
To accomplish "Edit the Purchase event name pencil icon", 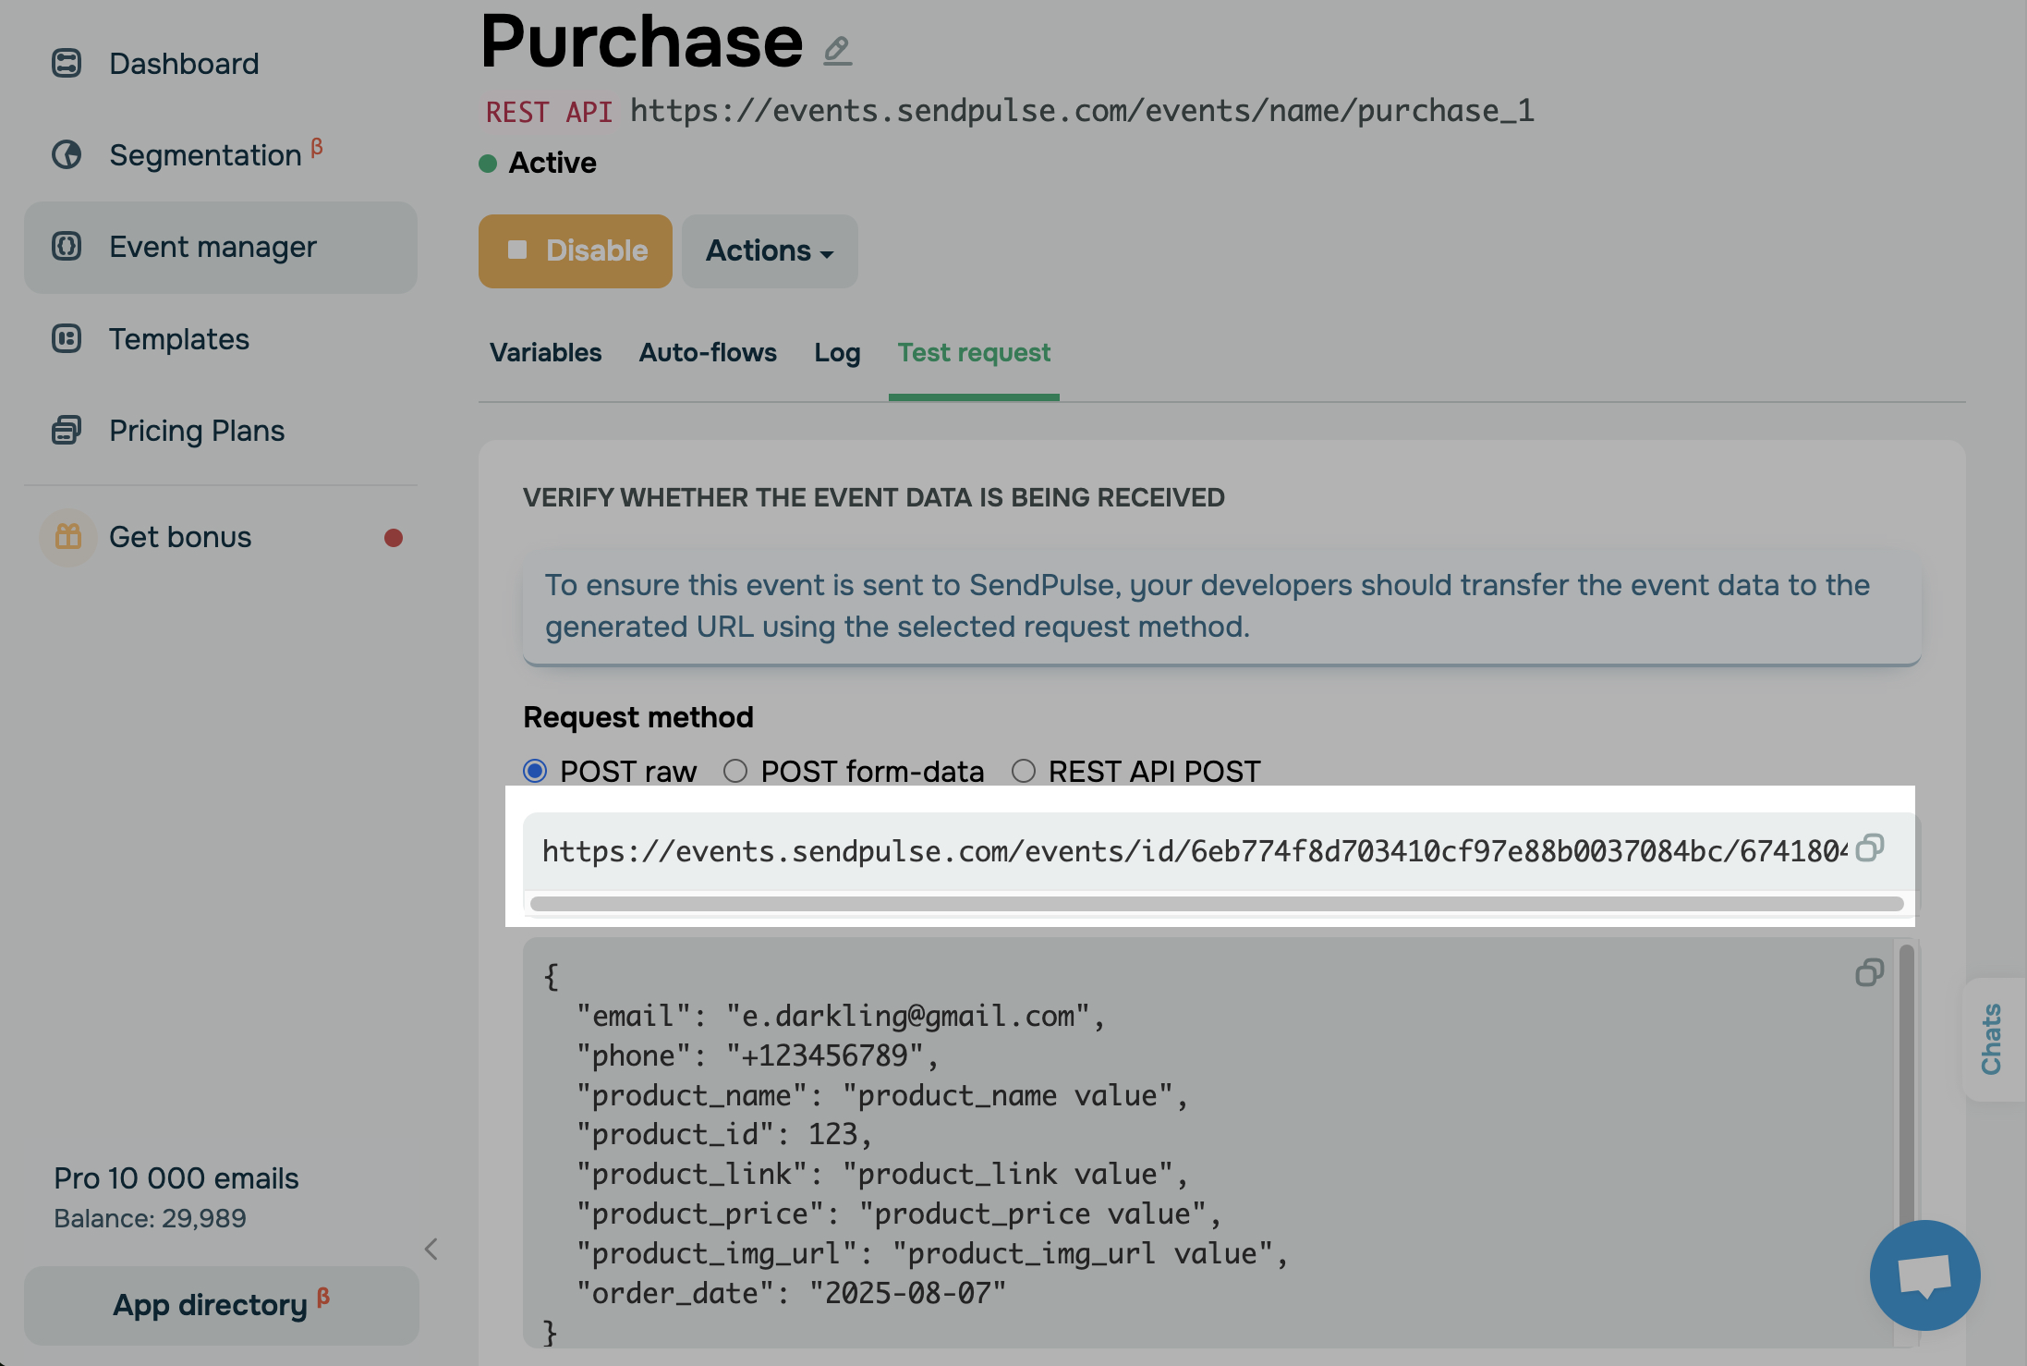I will point(837,49).
